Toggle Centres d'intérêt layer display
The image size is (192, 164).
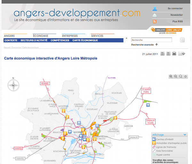(154, 139)
